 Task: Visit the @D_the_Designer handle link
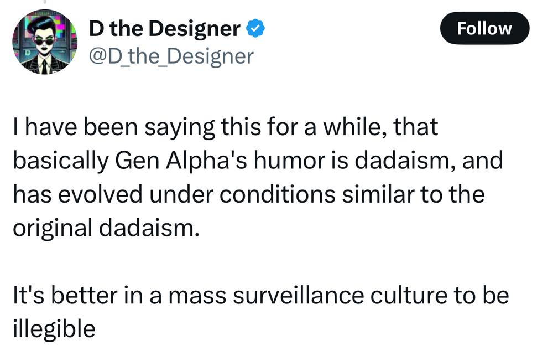[x=171, y=56]
